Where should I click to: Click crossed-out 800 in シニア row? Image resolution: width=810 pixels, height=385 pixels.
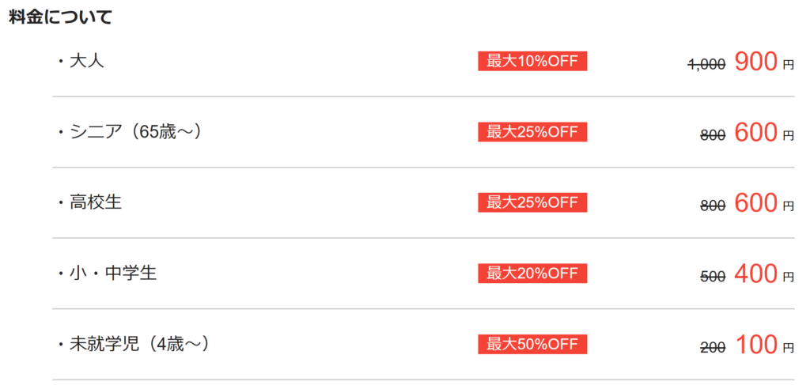(713, 135)
